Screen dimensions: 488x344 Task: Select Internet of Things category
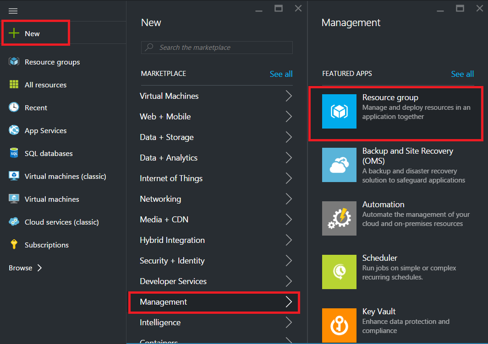tap(216, 178)
